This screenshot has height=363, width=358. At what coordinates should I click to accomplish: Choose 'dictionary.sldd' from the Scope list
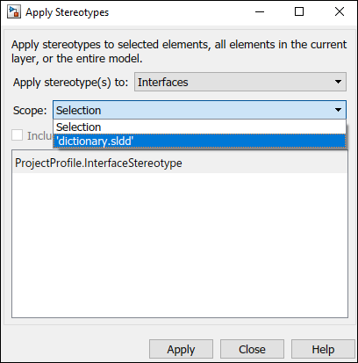pos(199,142)
